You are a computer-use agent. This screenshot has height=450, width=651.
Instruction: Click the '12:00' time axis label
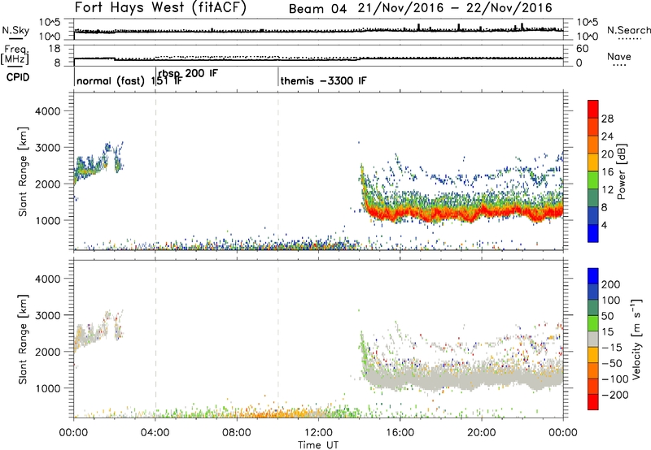pos(318,433)
